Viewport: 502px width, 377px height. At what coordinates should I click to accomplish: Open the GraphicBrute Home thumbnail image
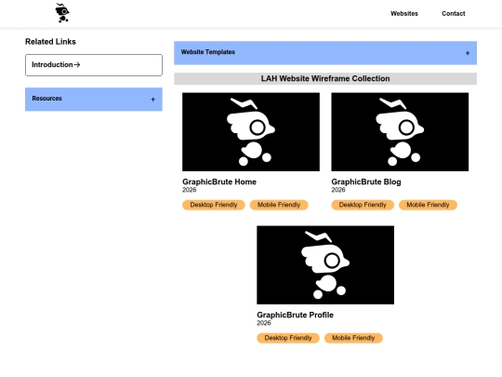click(251, 132)
